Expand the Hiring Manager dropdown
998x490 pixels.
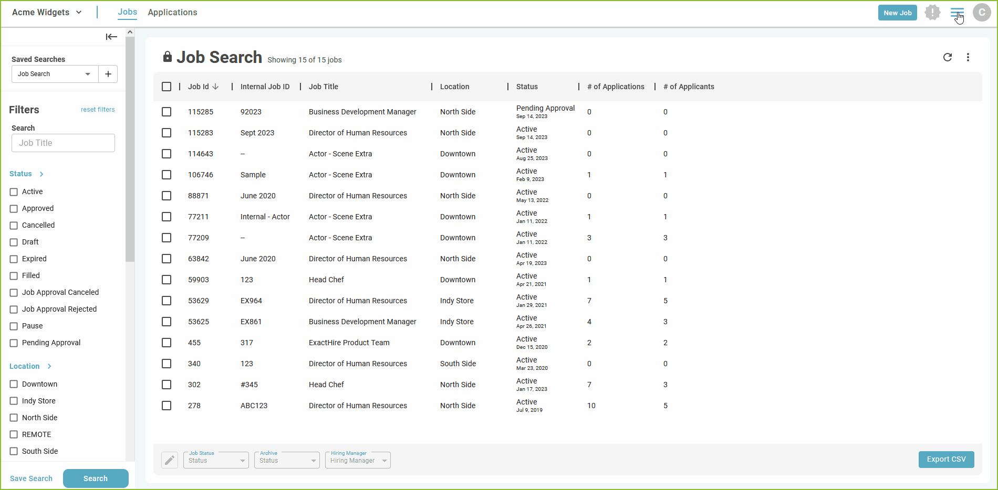coord(358,460)
